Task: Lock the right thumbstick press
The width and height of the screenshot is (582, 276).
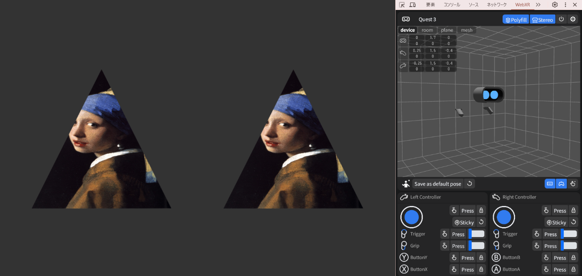Action: [573, 211]
